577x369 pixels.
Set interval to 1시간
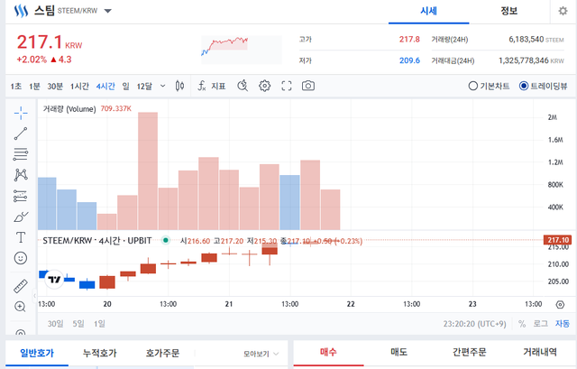pos(80,87)
